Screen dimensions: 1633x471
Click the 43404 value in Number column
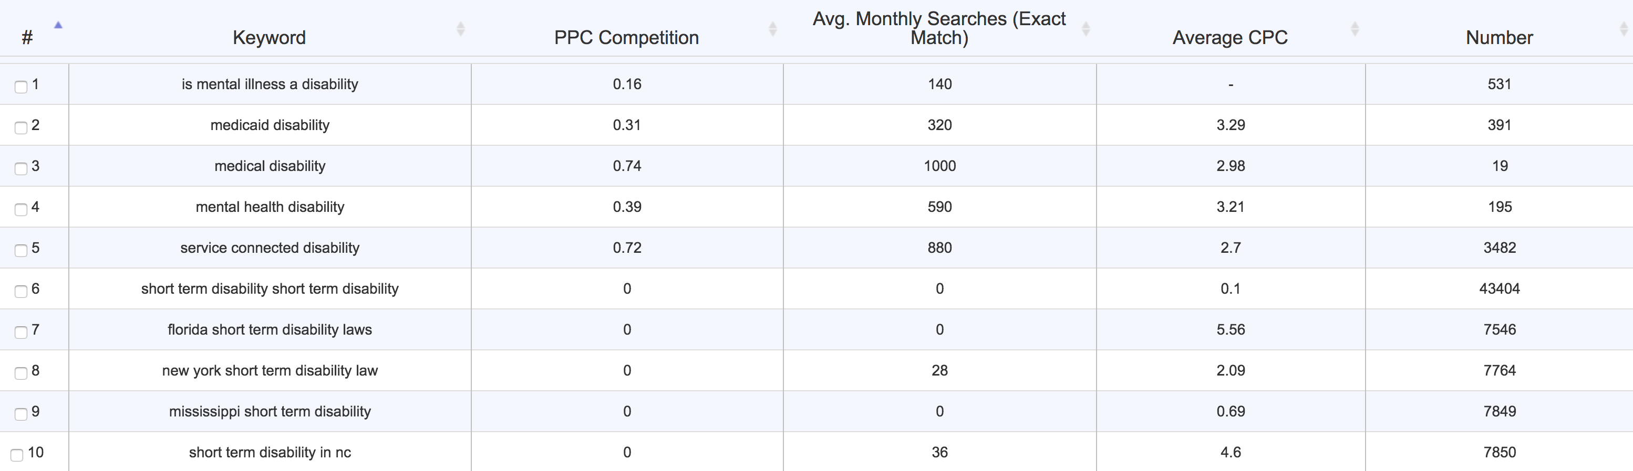pos(1499,288)
